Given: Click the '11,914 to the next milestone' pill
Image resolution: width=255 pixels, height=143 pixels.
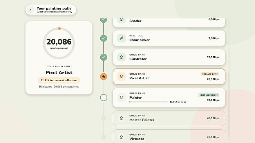Looking at the screenshot, I should coord(59,80).
